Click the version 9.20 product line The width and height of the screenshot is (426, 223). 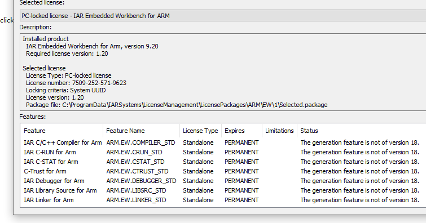click(92, 46)
